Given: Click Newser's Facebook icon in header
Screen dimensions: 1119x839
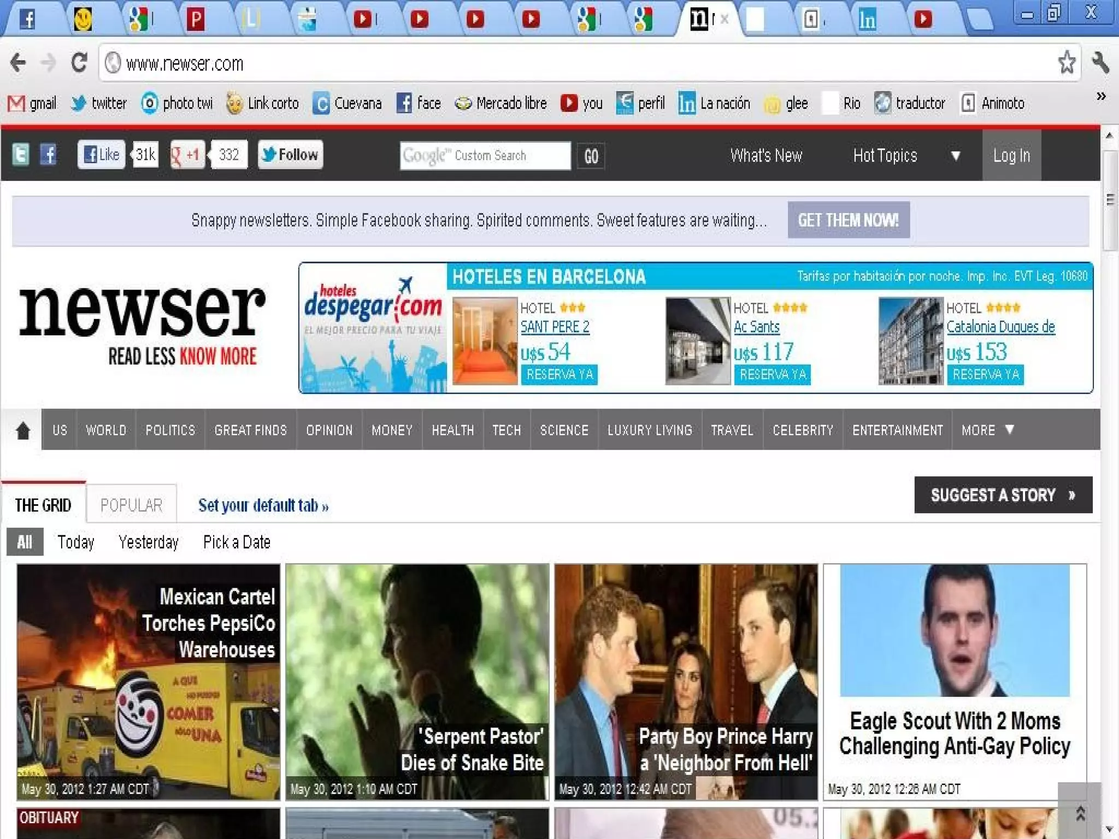Looking at the screenshot, I should [x=48, y=155].
